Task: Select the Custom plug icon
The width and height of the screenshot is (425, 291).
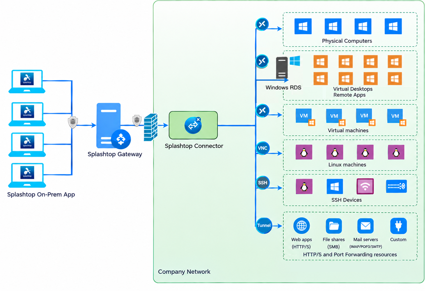Action: coord(398,226)
